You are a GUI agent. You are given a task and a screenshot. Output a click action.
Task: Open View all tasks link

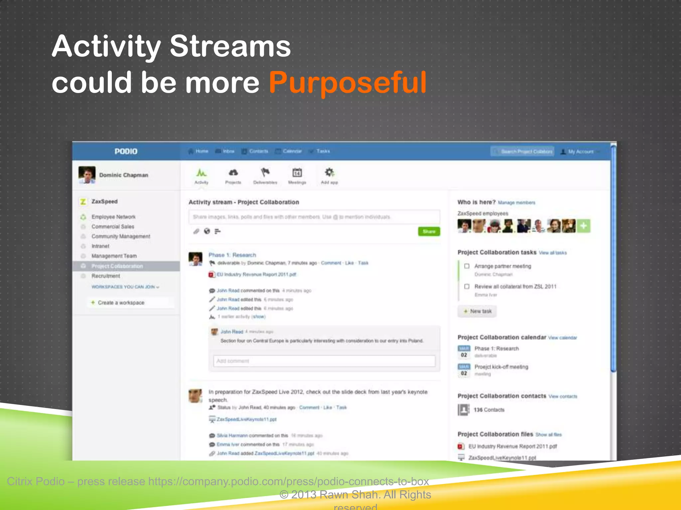pyautogui.click(x=553, y=253)
